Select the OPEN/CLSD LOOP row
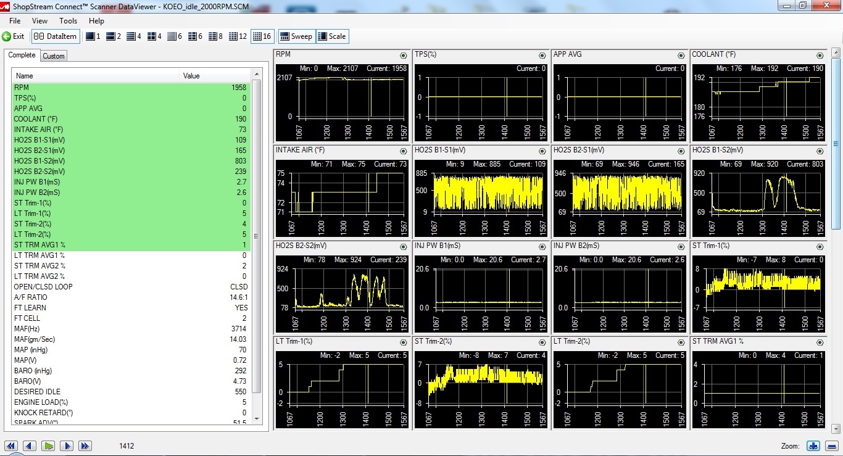 (x=131, y=287)
